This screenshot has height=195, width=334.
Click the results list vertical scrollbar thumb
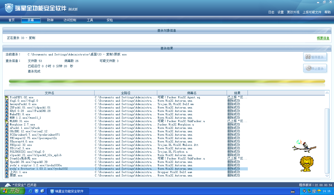click(327, 141)
